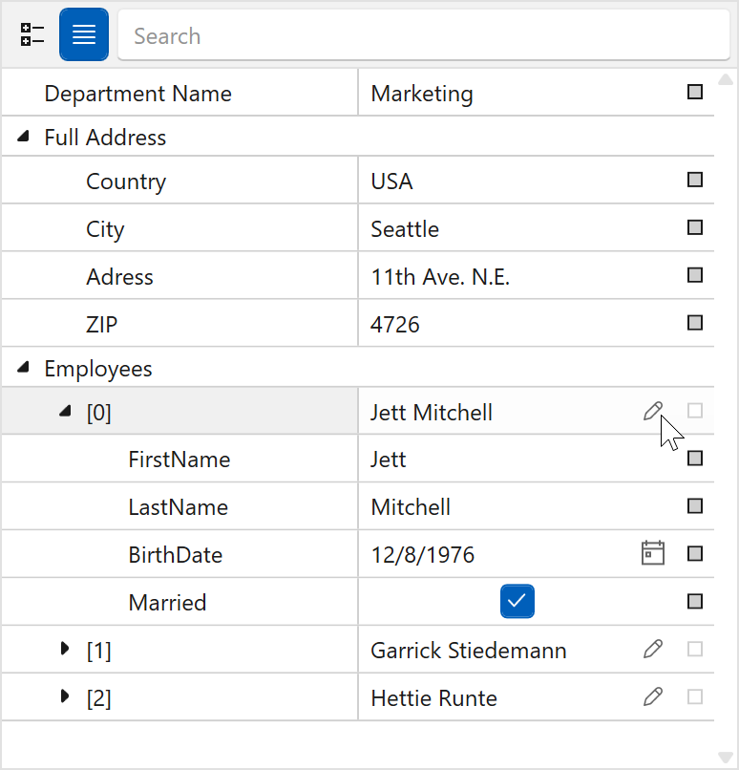
Task: Click the square marker in City row
Action: click(x=695, y=228)
